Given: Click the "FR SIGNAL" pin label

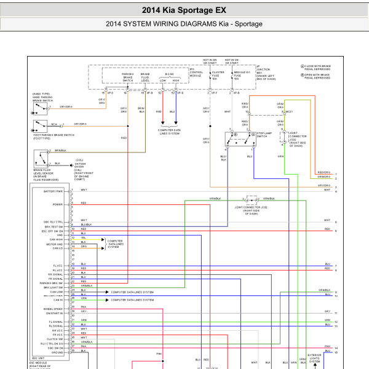Looking at the screenshot, I should (x=55, y=279).
